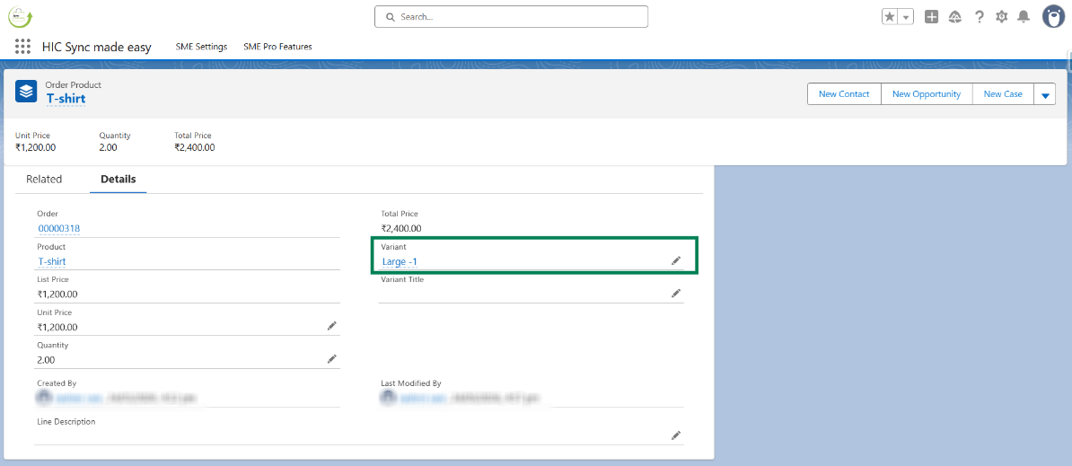
Task: Open the help question mark icon
Action: pos(979,17)
